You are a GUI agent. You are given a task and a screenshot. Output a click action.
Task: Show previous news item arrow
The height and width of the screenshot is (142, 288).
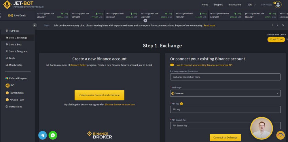coord(272,25)
